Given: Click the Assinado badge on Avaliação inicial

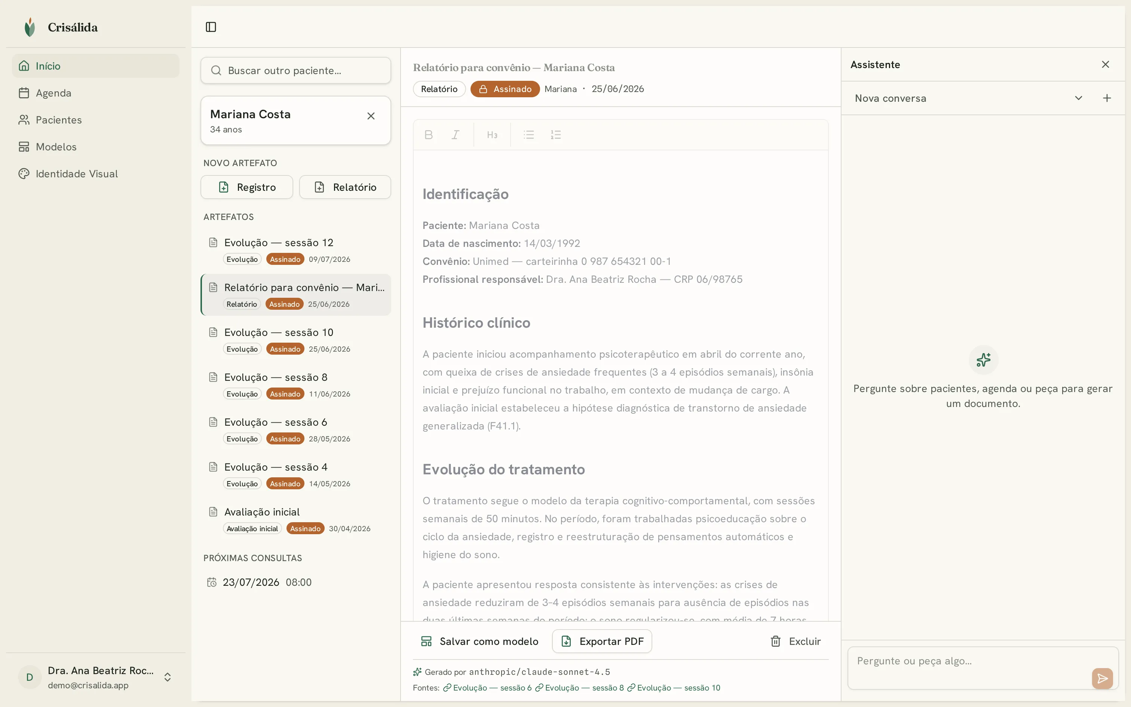Looking at the screenshot, I should pyautogui.click(x=305, y=528).
